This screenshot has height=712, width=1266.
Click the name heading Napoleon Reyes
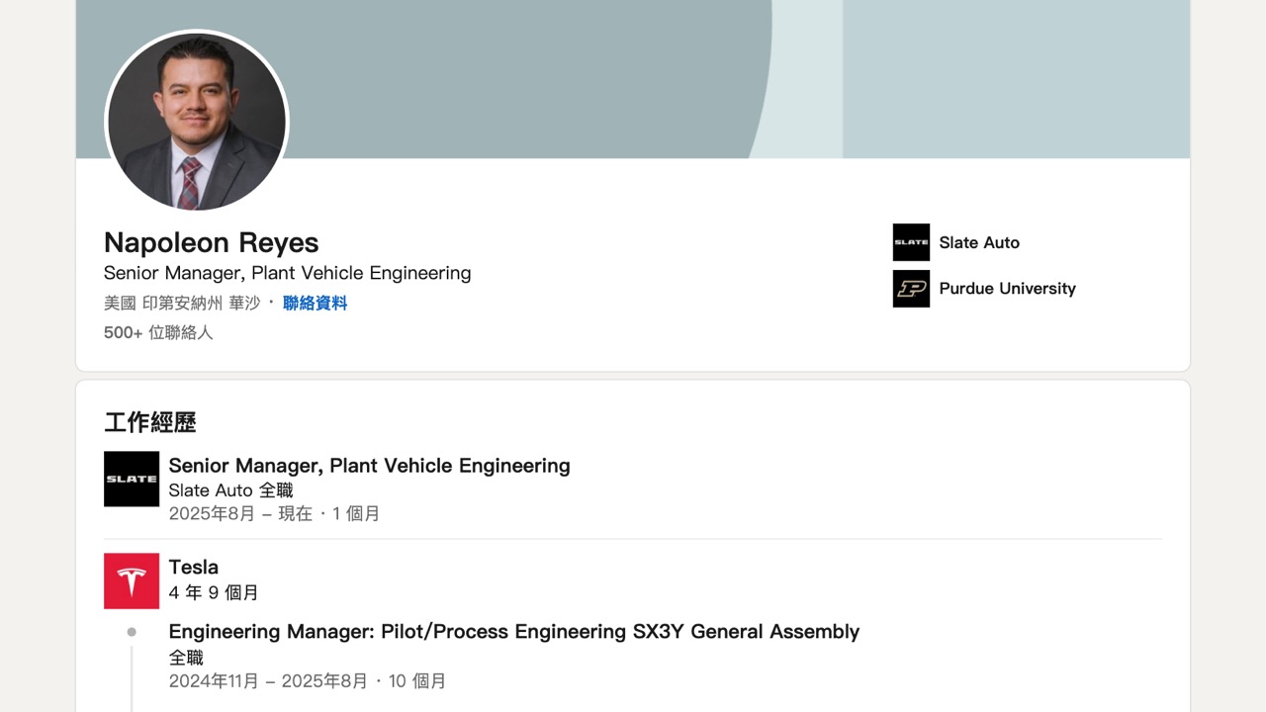tap(212, 242)
